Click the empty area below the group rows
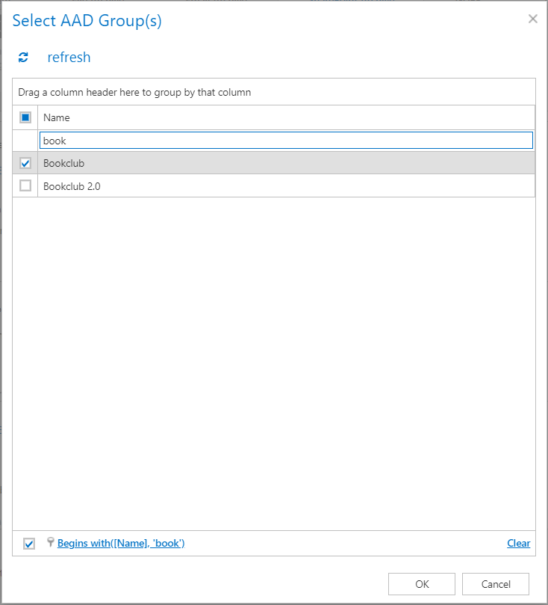 [273, 359]
